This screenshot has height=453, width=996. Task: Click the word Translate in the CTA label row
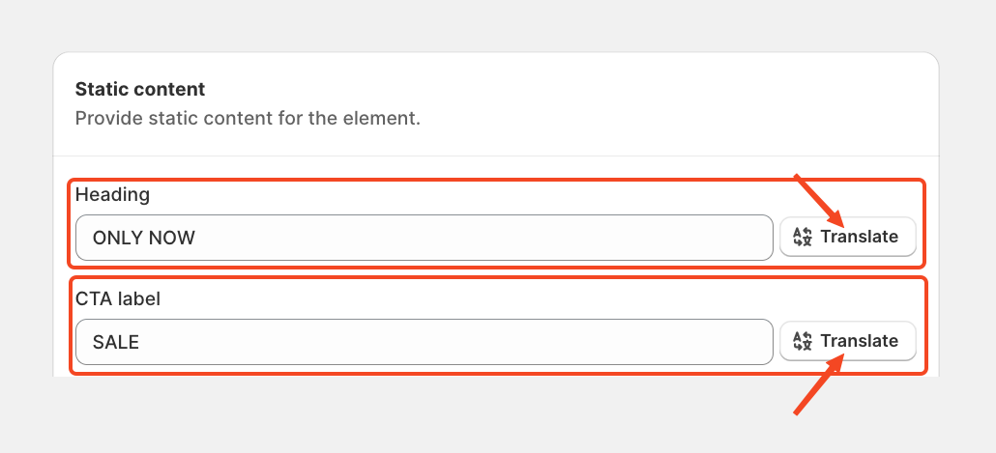[x=860, y=341]
